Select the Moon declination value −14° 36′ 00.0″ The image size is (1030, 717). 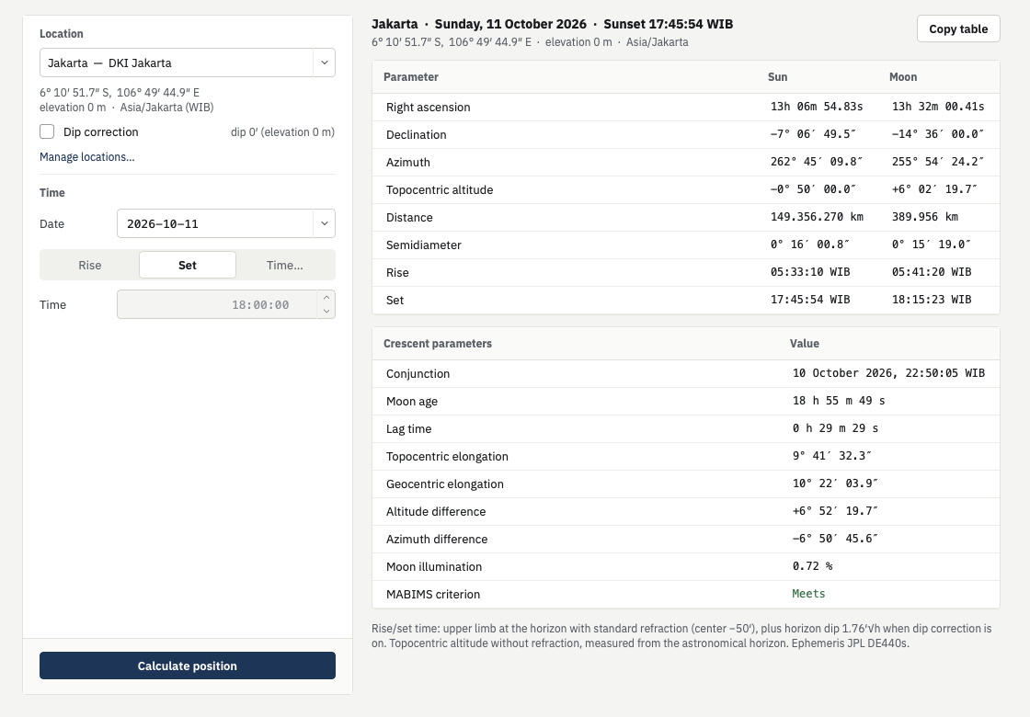(x=938, y=134)
